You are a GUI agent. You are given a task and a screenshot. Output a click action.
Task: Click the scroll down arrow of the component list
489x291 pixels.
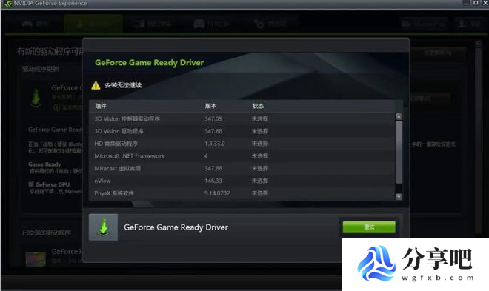[399, 197]
